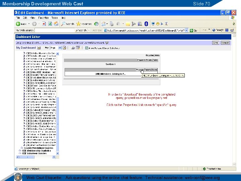
Task: Click the Research books toolbar icon
Action: coord(140,24)
